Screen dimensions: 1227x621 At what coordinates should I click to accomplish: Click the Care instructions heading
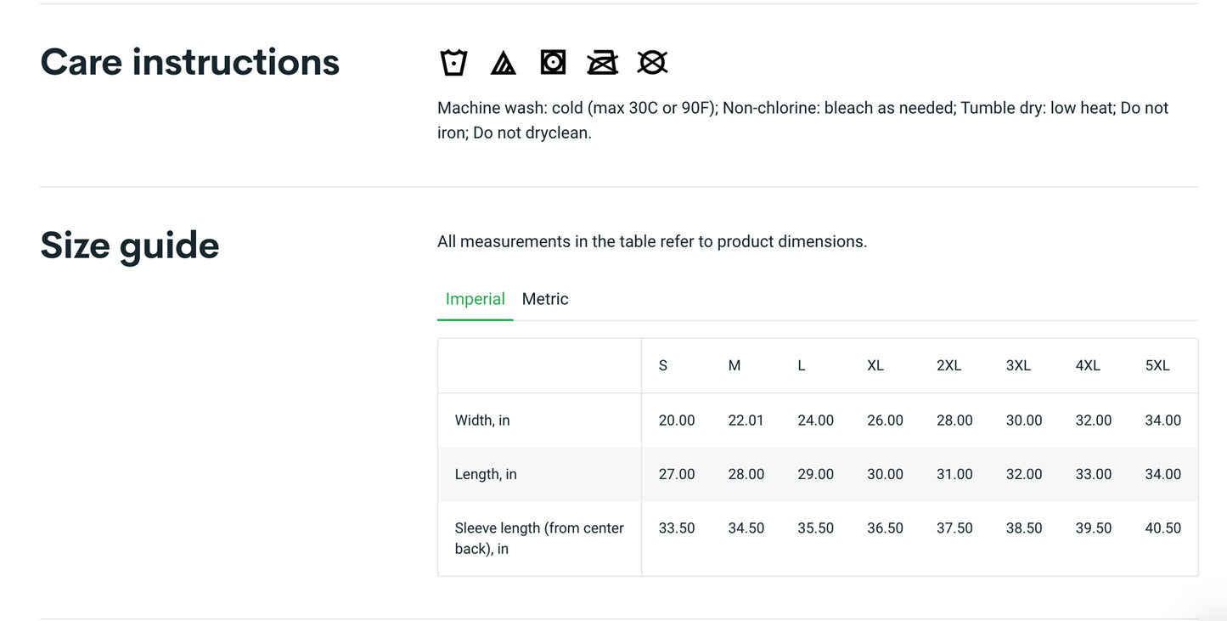[190, 63]
